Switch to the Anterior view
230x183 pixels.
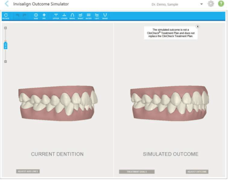[x=89, y=16]
